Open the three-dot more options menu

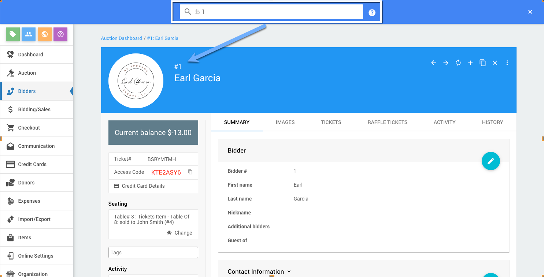coord(507,63)
